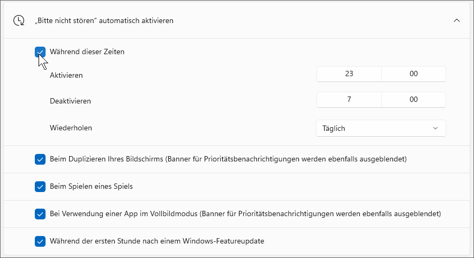Click the "Deaktivieren" row label
This screenshot has width=474, height=258.
71,101
